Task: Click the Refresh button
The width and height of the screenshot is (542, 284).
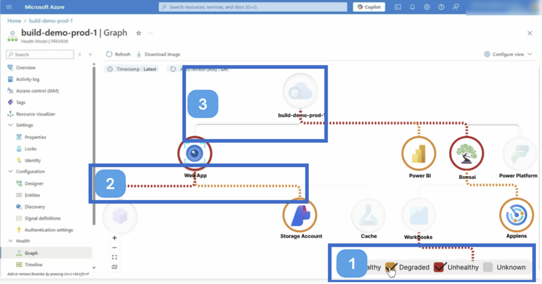Action: [x=118, y=54]
